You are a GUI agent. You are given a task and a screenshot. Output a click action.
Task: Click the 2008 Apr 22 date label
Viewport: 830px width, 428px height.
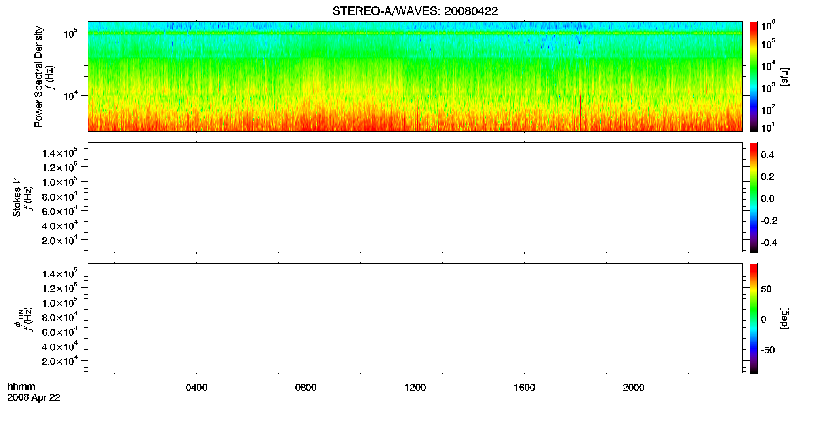click(34, 397)
